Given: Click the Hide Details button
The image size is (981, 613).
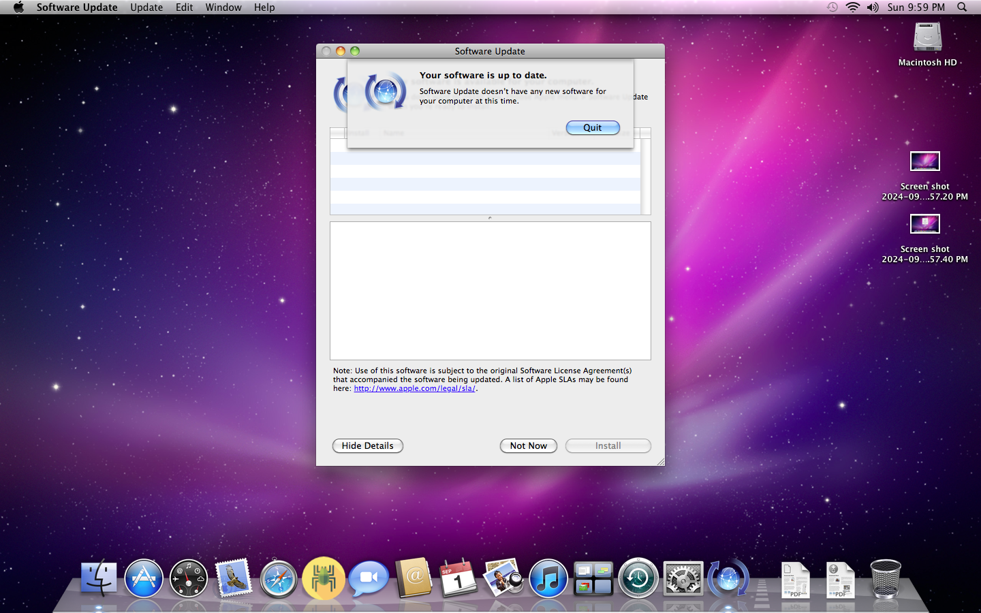Looking at the screenshot, I should 368,445.
